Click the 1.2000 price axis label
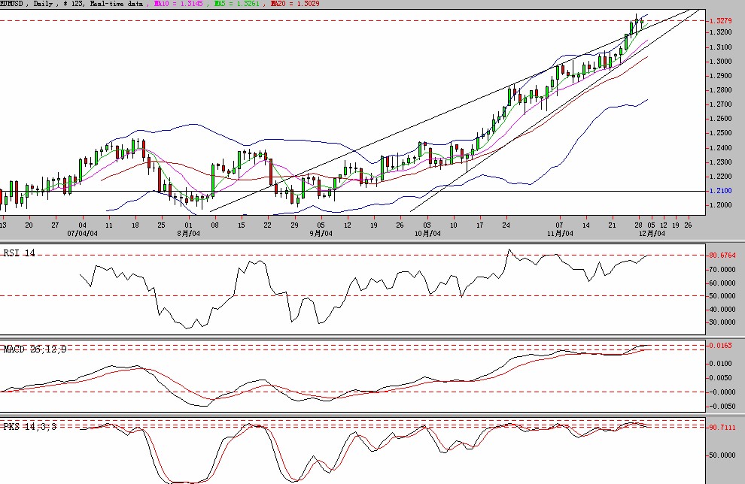Image resolution: width=745 pixels, height=484 pixels. pyautogui.click(x=720, y=205)
